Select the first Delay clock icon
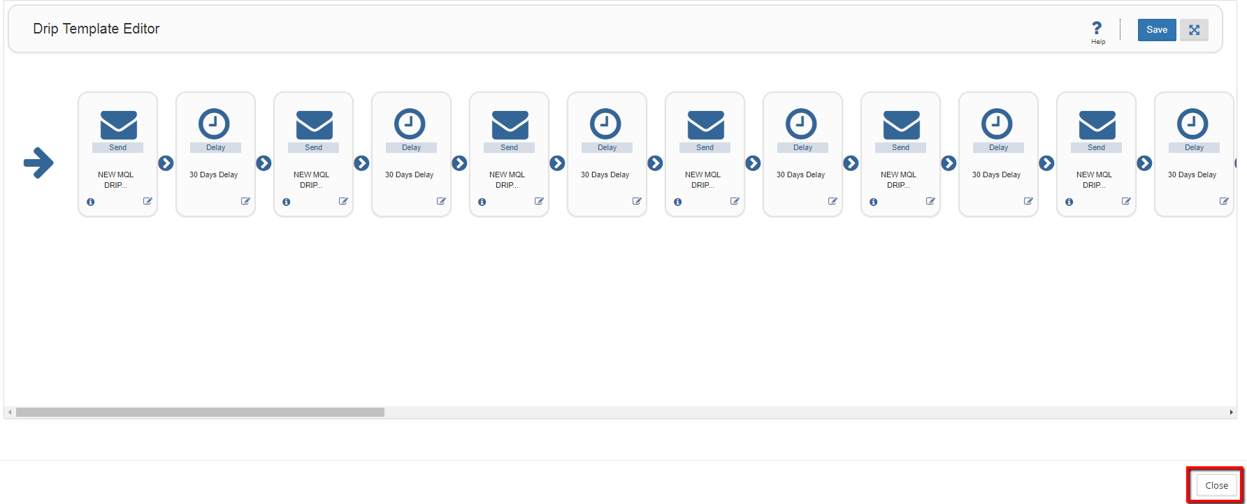The height and width of the screenshot is (504, 1247). (x=214, y=124)
